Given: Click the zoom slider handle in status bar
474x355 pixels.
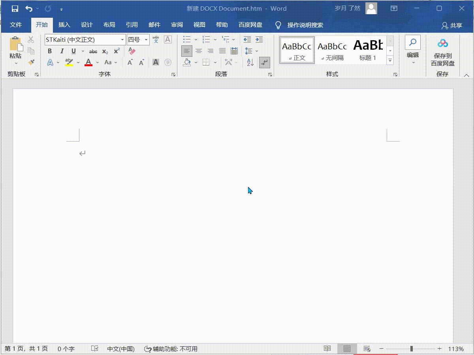Looking at the screenshot, I should pyautogui.click(x=412, y=349).
